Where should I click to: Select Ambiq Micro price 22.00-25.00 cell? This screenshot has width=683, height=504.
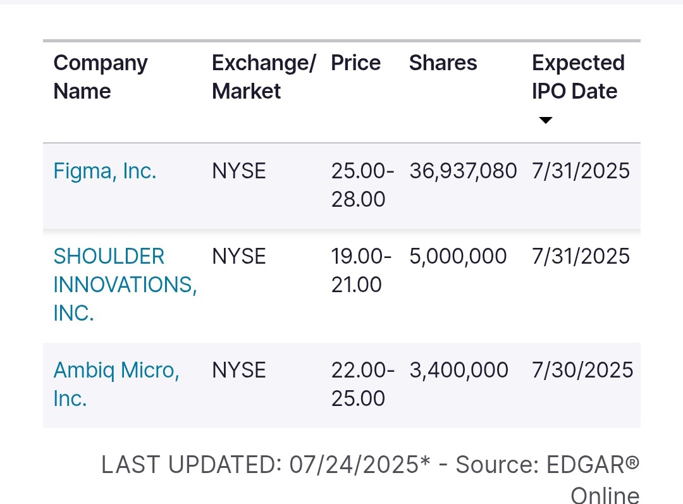(x=363, y=384)
